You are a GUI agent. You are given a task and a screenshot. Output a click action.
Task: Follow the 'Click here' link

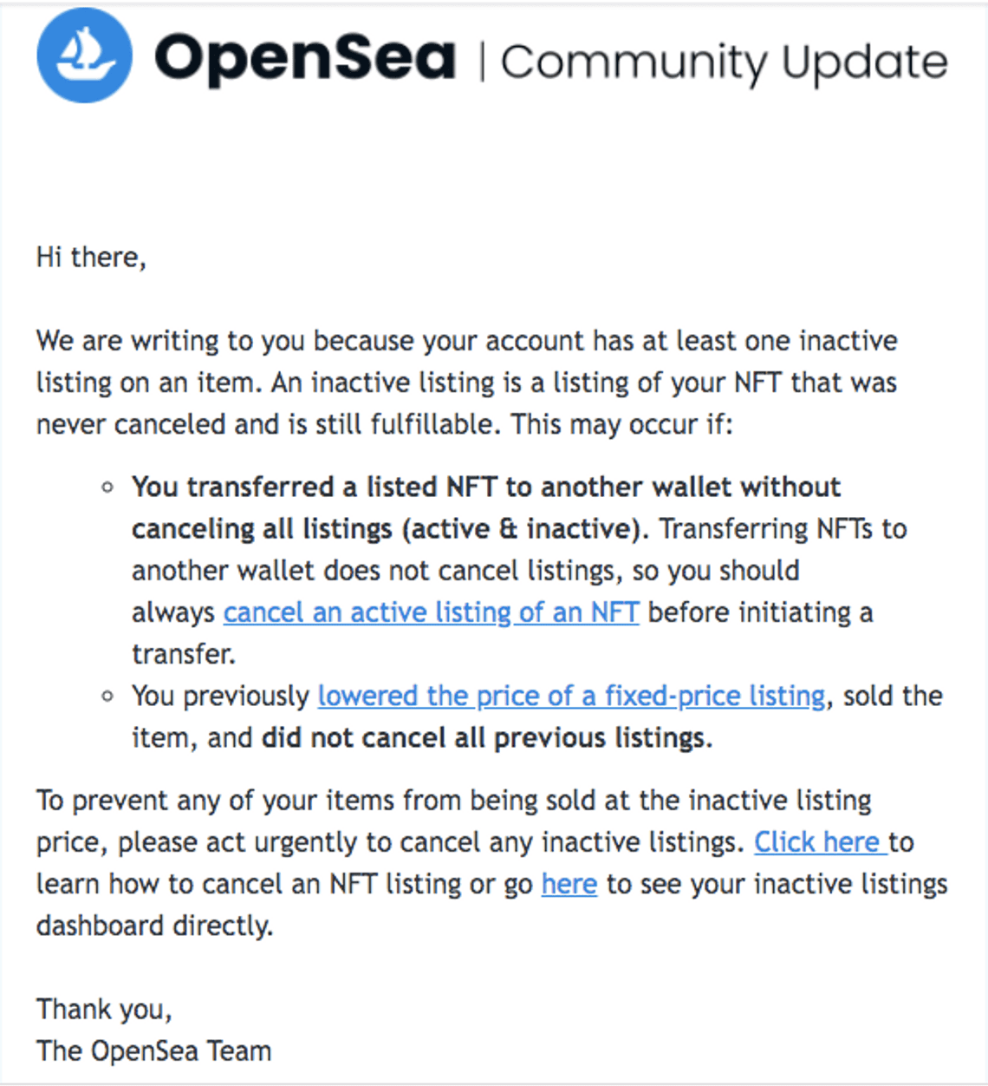[x=820, y=841]
